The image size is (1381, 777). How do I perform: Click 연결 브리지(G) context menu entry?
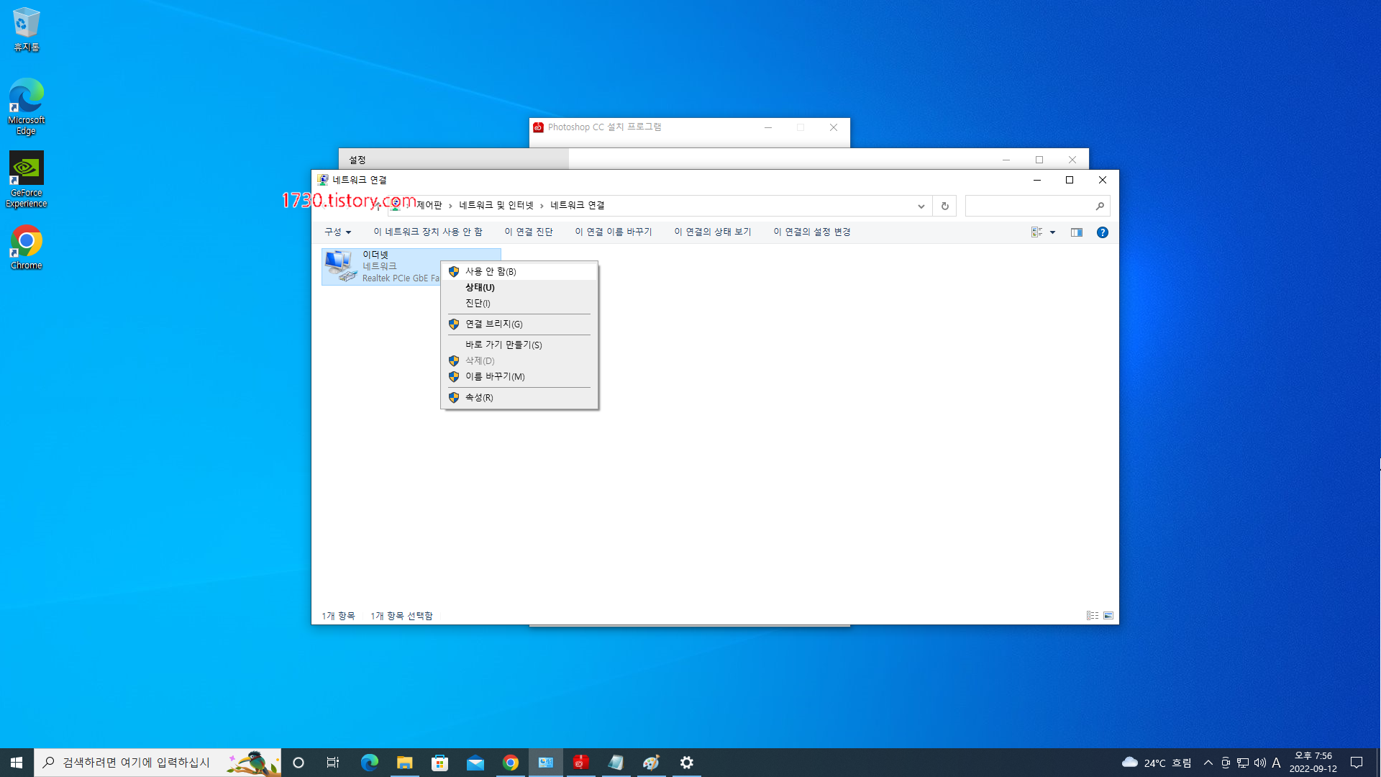(493, 324)
